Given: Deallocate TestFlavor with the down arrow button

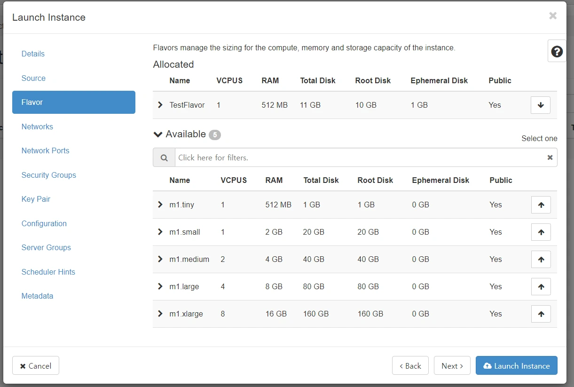Looking at the screenshot, I should 541,105.
